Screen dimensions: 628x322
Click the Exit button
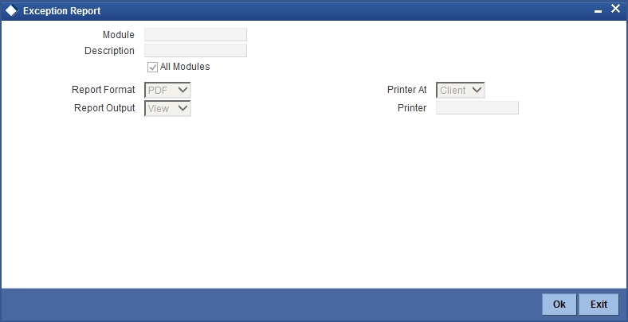(599, 305)
